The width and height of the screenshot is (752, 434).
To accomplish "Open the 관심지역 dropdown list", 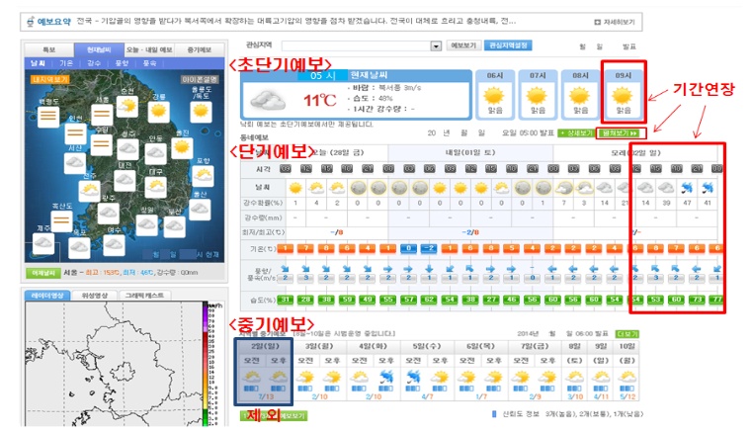I will (436, 45).
